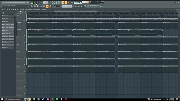
Task: Click the play/pause transport button
Action: pyautogui.click(x=35, y=3)
